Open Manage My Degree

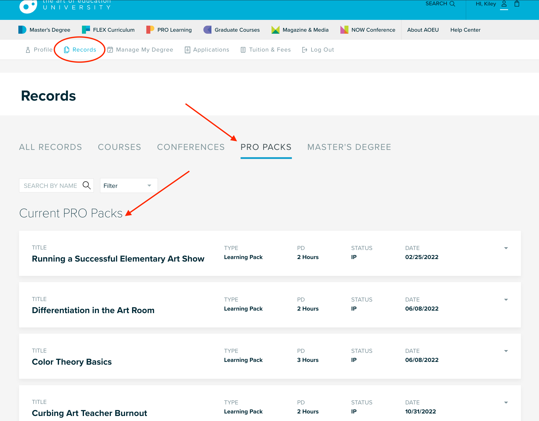(145, 50)
